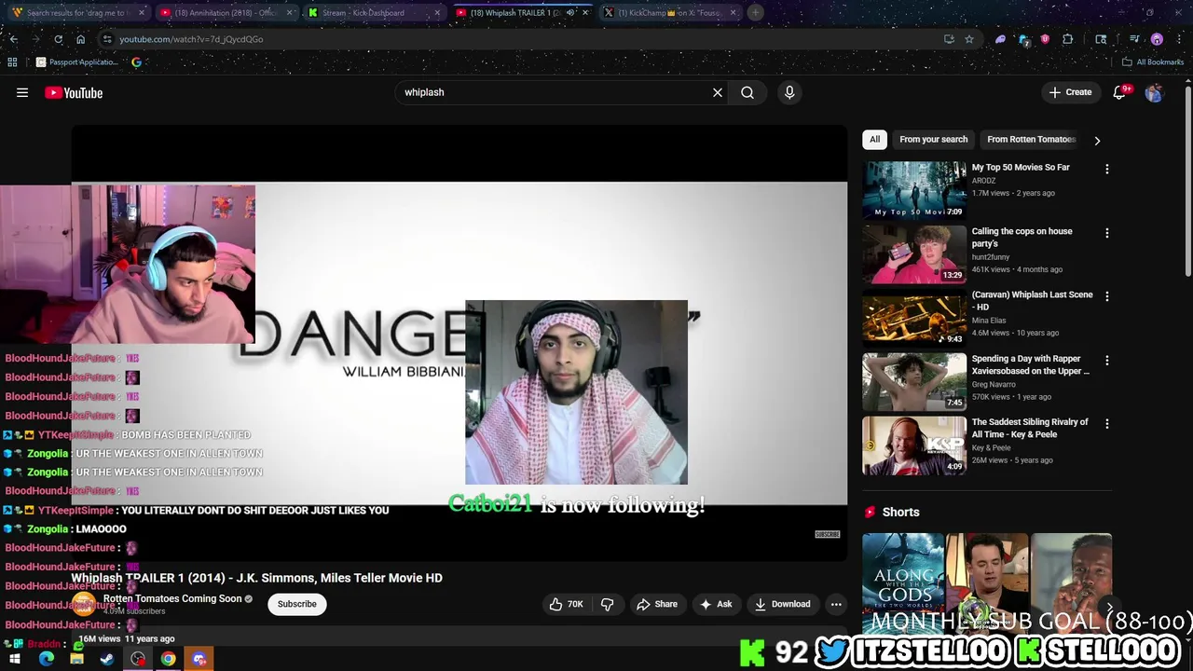1193x671 pixels.
Task: Open the YouTube account avatar menu
Action: pos(1154,92)
